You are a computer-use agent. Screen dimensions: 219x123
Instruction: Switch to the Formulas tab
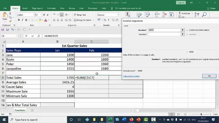[x=51, y=8]
